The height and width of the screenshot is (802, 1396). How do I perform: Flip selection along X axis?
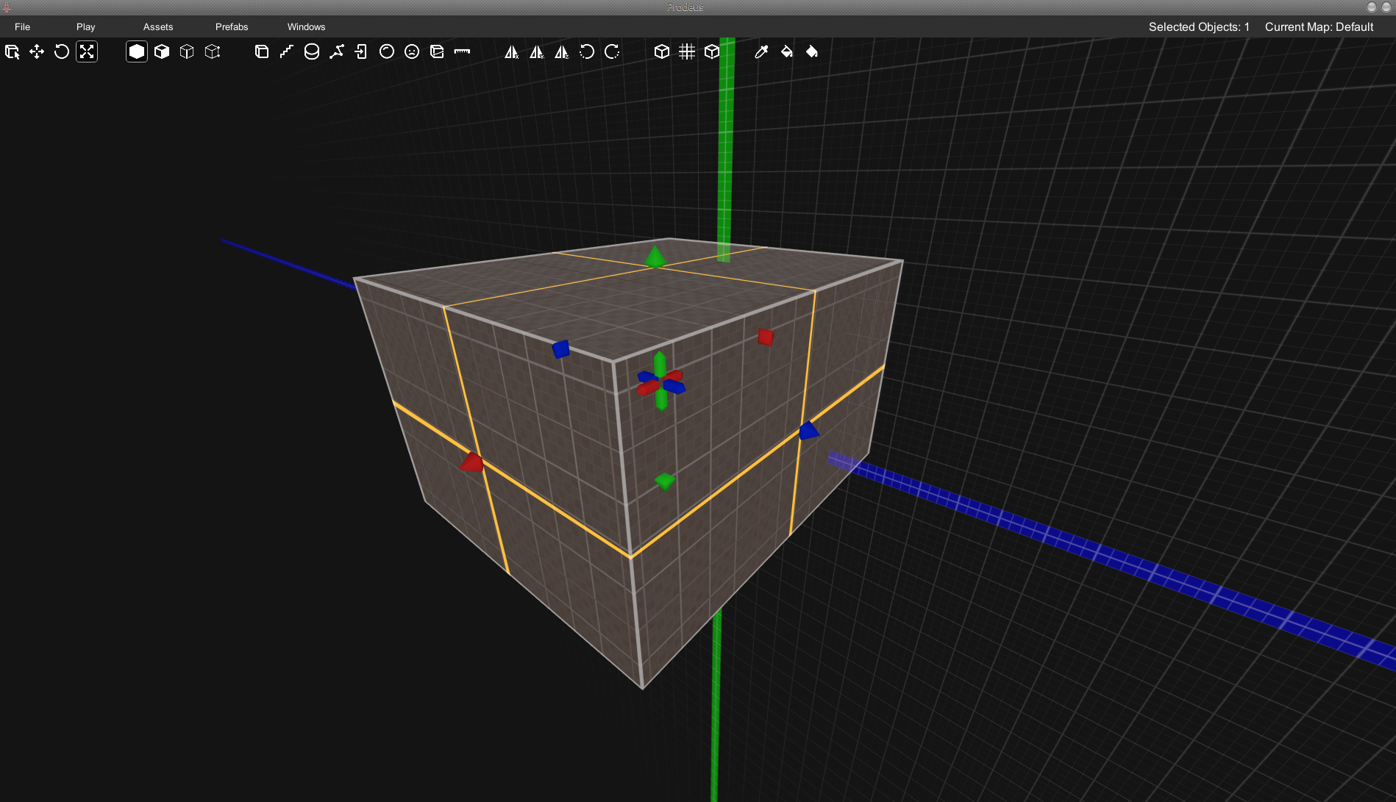pyautogui.click(x=512, y=52)
